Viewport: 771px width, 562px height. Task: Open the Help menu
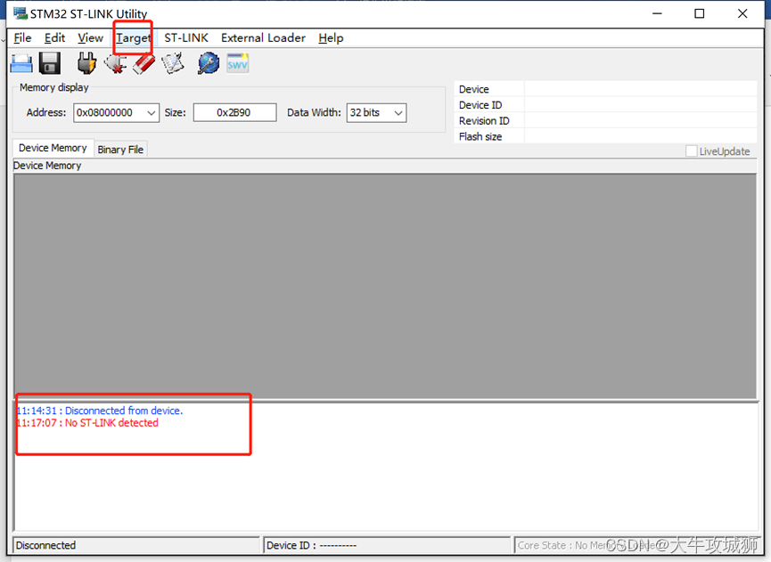(x=331, y=37)
